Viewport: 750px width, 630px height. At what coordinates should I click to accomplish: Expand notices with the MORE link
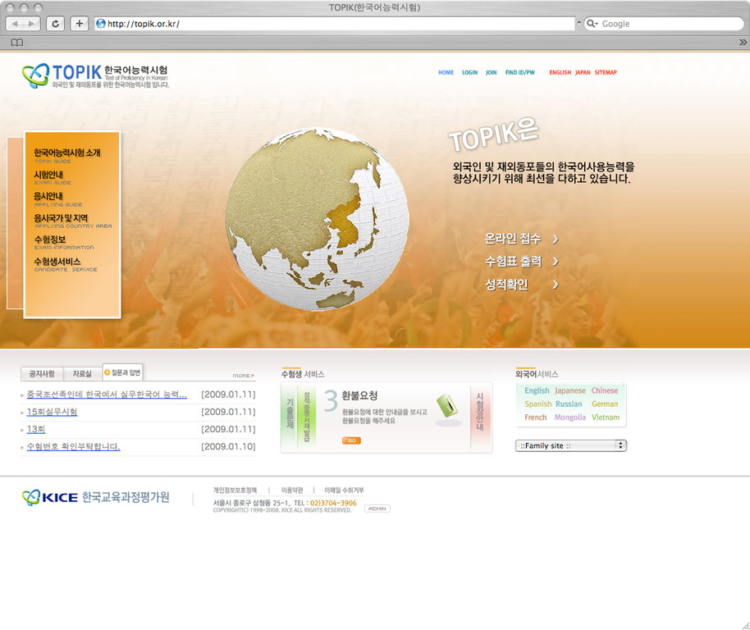(242, 376)
